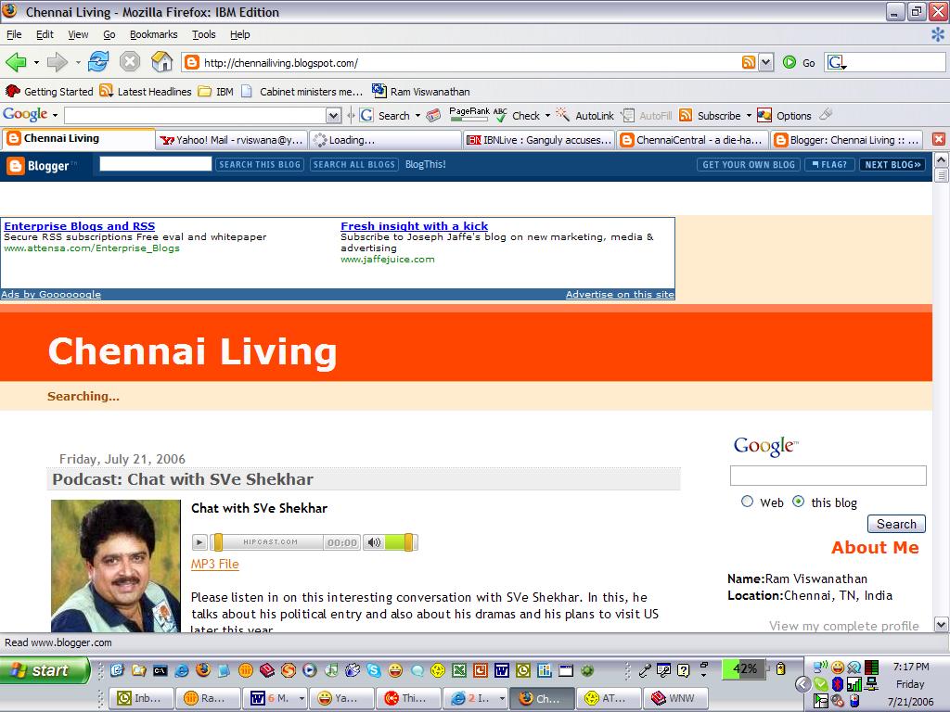Open the Cabinet ministers bookmark
The width and height of the screenshot is (950, 712).
(302, 92)
